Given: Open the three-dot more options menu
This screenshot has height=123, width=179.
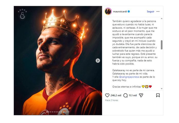Looking at the screenshot, I should coord(158,12).
